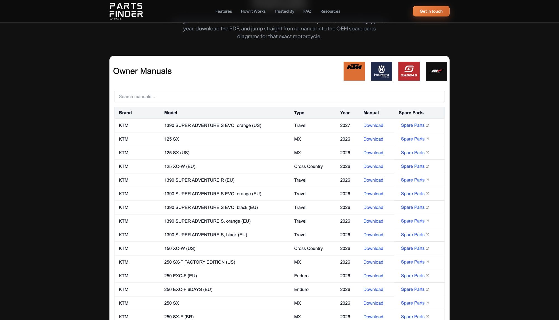This screenshot has width=559, height=320.
Task: Filter manuals by GASGAS brand logo
Action: pyautogui.click(x=409, y=71)
